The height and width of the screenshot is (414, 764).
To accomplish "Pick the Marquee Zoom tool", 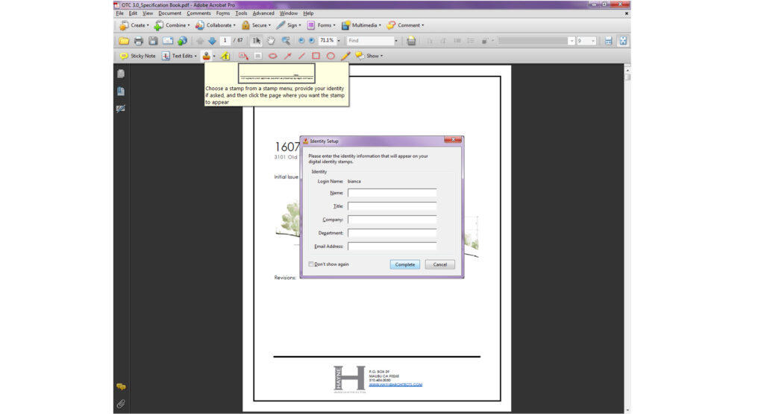I will click(x=286, y=41).
